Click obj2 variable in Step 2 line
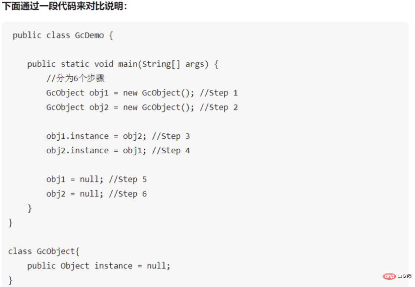Viewport: 415px width, 287px height. pos(99,108)
